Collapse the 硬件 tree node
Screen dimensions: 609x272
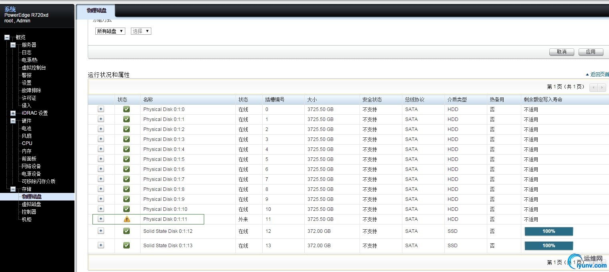13,121
